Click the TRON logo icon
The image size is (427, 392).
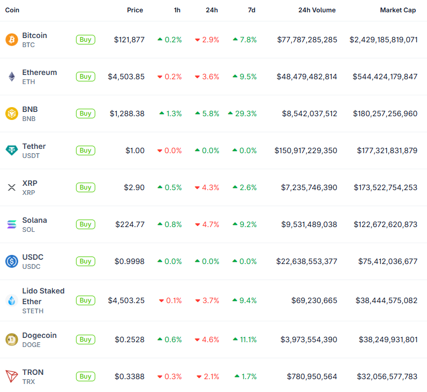pyautogui.click(x=11, y=376)
